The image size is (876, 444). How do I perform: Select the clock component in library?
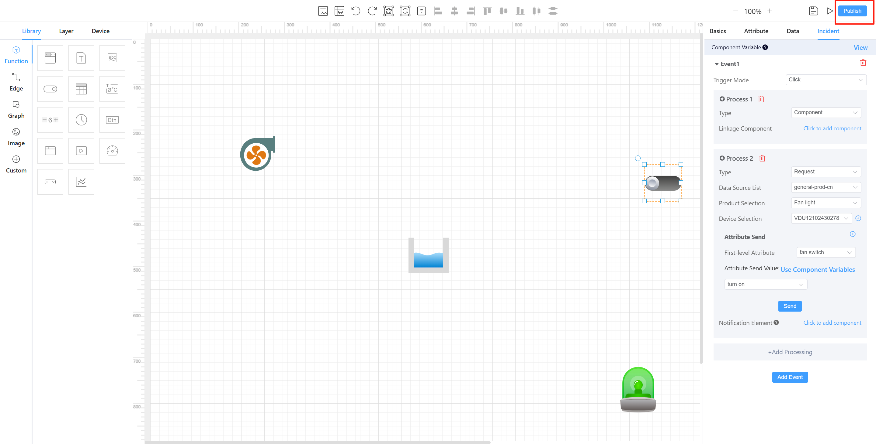click(81, 120)
